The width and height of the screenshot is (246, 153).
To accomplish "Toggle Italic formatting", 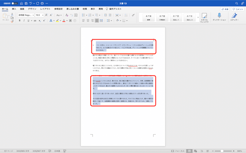I will pos(24,20).
